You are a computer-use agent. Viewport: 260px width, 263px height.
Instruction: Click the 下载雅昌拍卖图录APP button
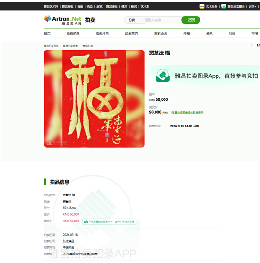(109, 221)
